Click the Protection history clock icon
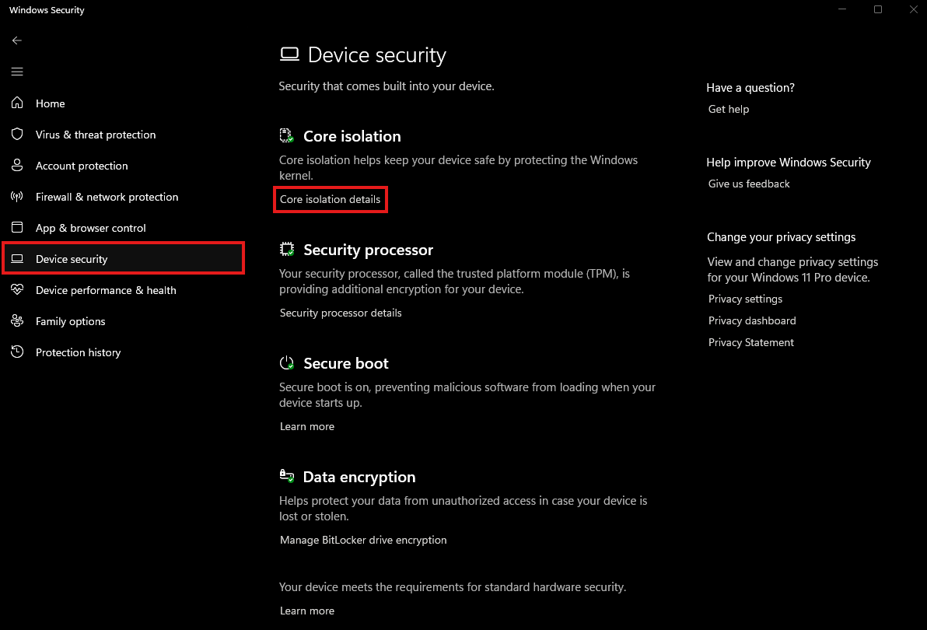The image size is (927, 630). coord(17,352)
